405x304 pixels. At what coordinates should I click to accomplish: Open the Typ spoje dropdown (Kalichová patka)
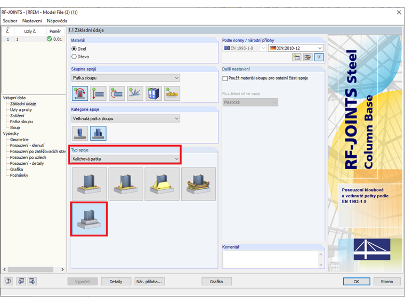[126, 159]
